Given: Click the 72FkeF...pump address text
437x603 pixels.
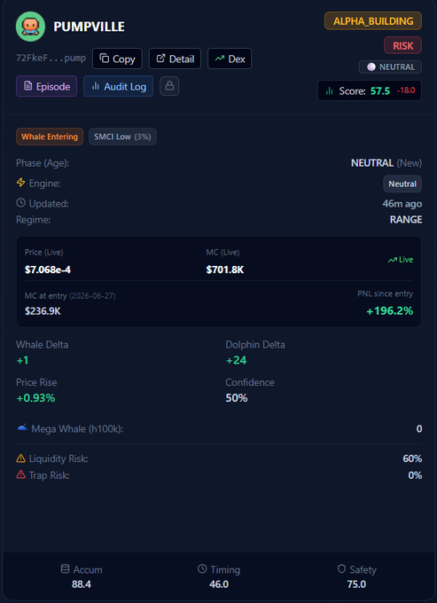Looking at the screenshot, I should point(51,59).
